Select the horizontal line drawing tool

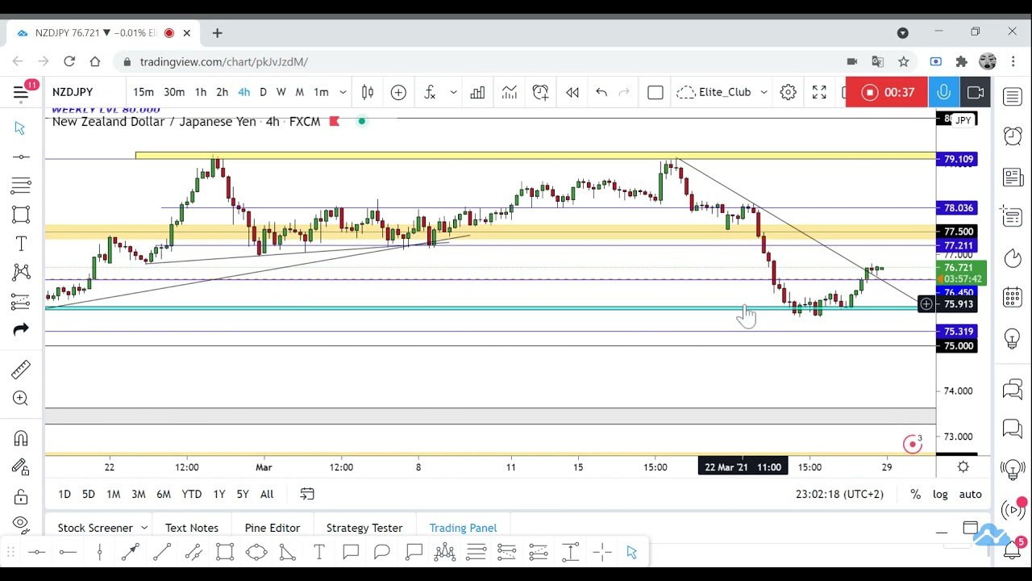pos(21,157)
